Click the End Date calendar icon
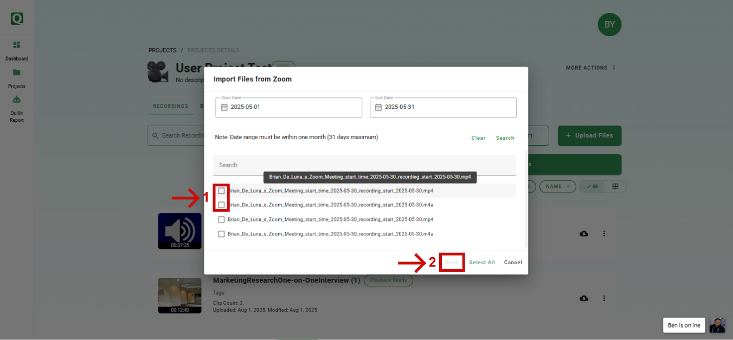The width and height of the screenshot is (733, 340). pos(378,107)
